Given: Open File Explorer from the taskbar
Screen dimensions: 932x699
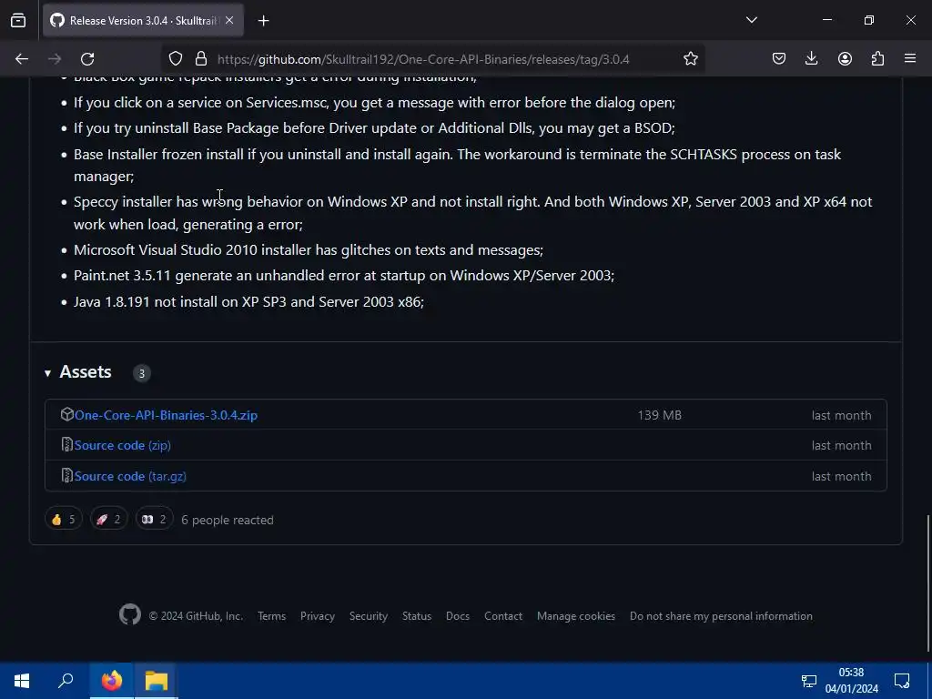Looking at the screenshot, I should [x=157, y=681].
